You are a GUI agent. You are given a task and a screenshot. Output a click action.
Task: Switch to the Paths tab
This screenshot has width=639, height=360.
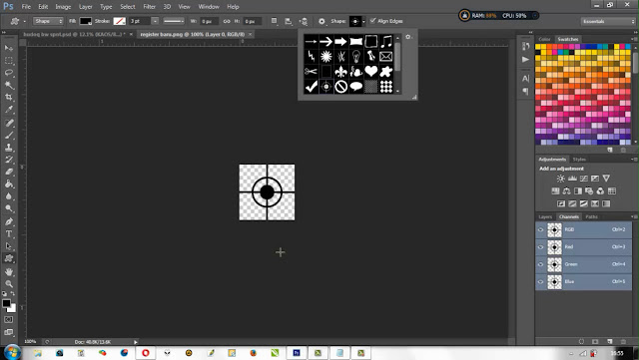coord(591,217)
